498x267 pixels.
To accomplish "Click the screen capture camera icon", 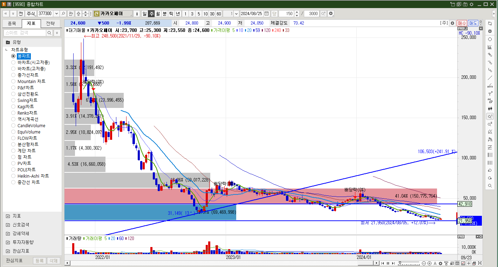I will pos(465,4).
